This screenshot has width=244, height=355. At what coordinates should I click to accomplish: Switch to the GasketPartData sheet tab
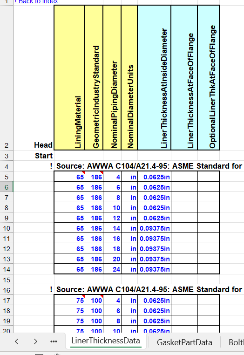tap(184, 342)
